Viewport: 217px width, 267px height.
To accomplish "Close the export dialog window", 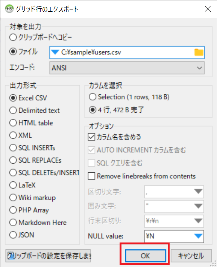I will click(x=208, y=9).
